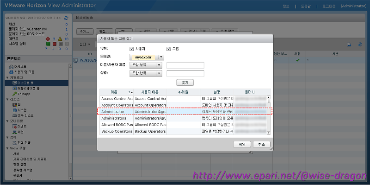Click the yellow event warning icon
370x185 pixels.
60,39
